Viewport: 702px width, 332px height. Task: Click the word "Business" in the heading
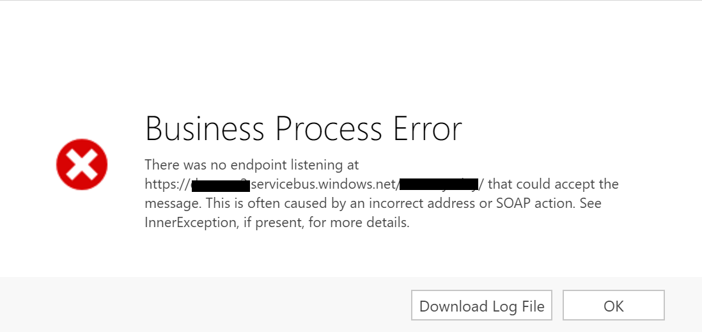[x=205, y=129]
